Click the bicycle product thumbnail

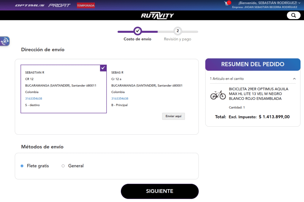[x=218, y=95]
